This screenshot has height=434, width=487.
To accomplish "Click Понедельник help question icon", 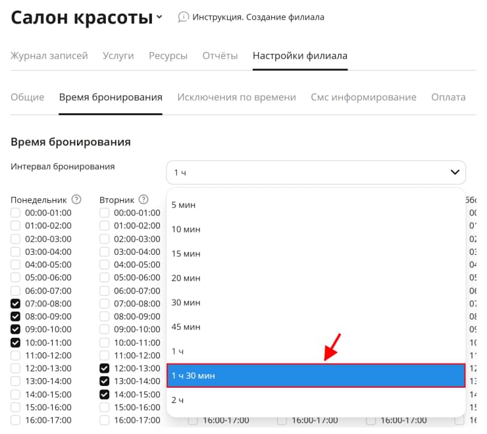I will tap(76, 200).
